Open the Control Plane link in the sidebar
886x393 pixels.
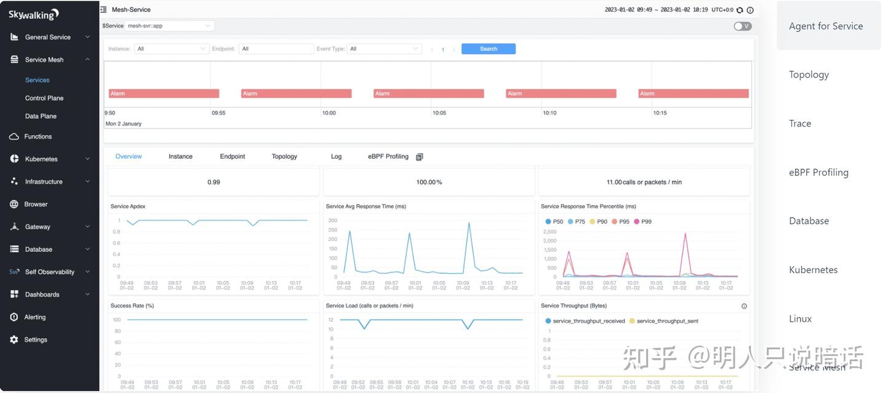pyautogui.click(x=44, y=98)
